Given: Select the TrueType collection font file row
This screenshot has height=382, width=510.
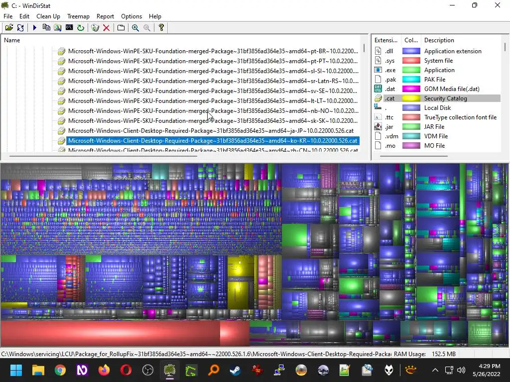Looking at the screenshot, I should (x=437, y=117).
